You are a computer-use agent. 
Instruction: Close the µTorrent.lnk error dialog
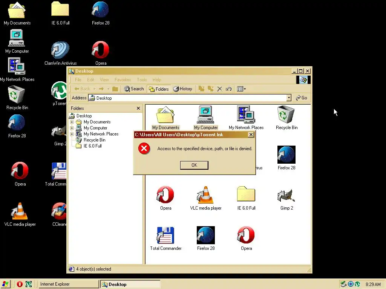pos(251,134)
